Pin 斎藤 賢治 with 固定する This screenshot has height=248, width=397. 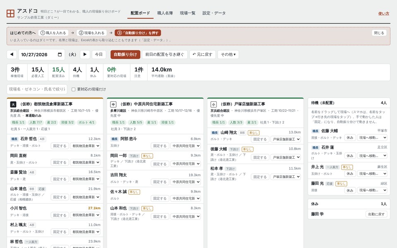tap(60, 179)
